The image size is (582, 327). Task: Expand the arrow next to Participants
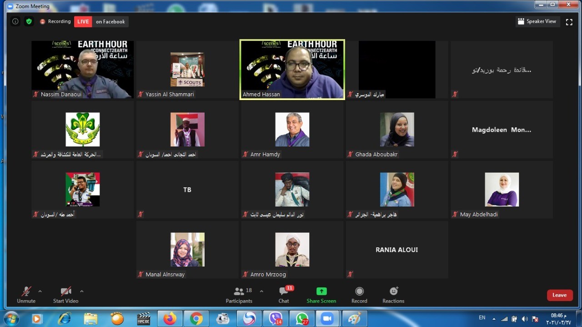pyautogui.click(x=261, y=291)
